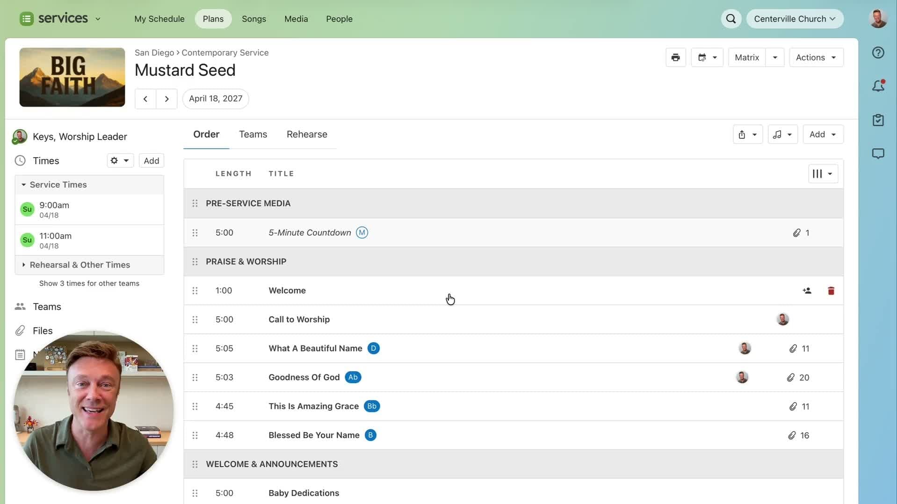The image size is (897, 504).
Task: Go to the next plan arrow
Action: point(166,99)
